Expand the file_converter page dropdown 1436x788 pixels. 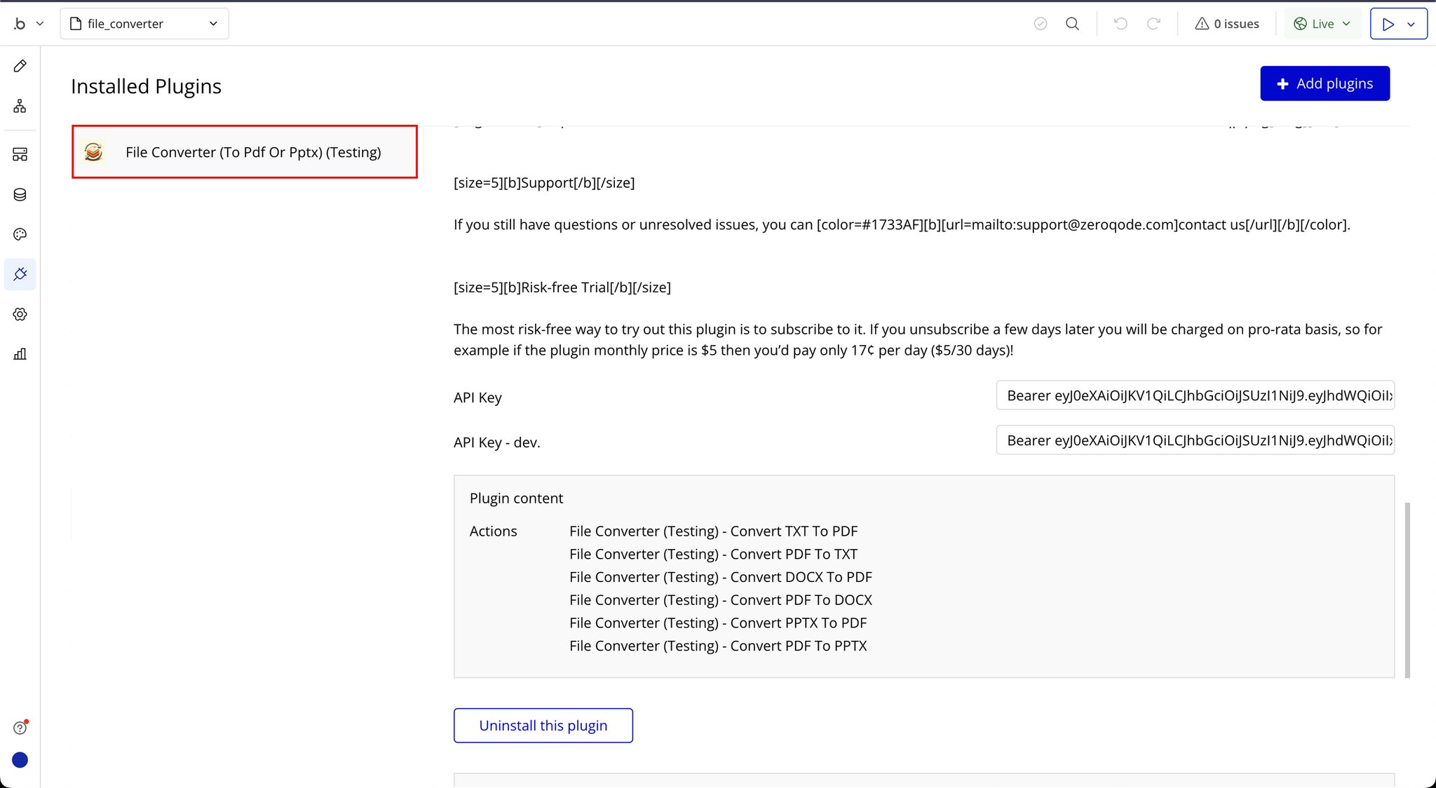tap(144, 24)
